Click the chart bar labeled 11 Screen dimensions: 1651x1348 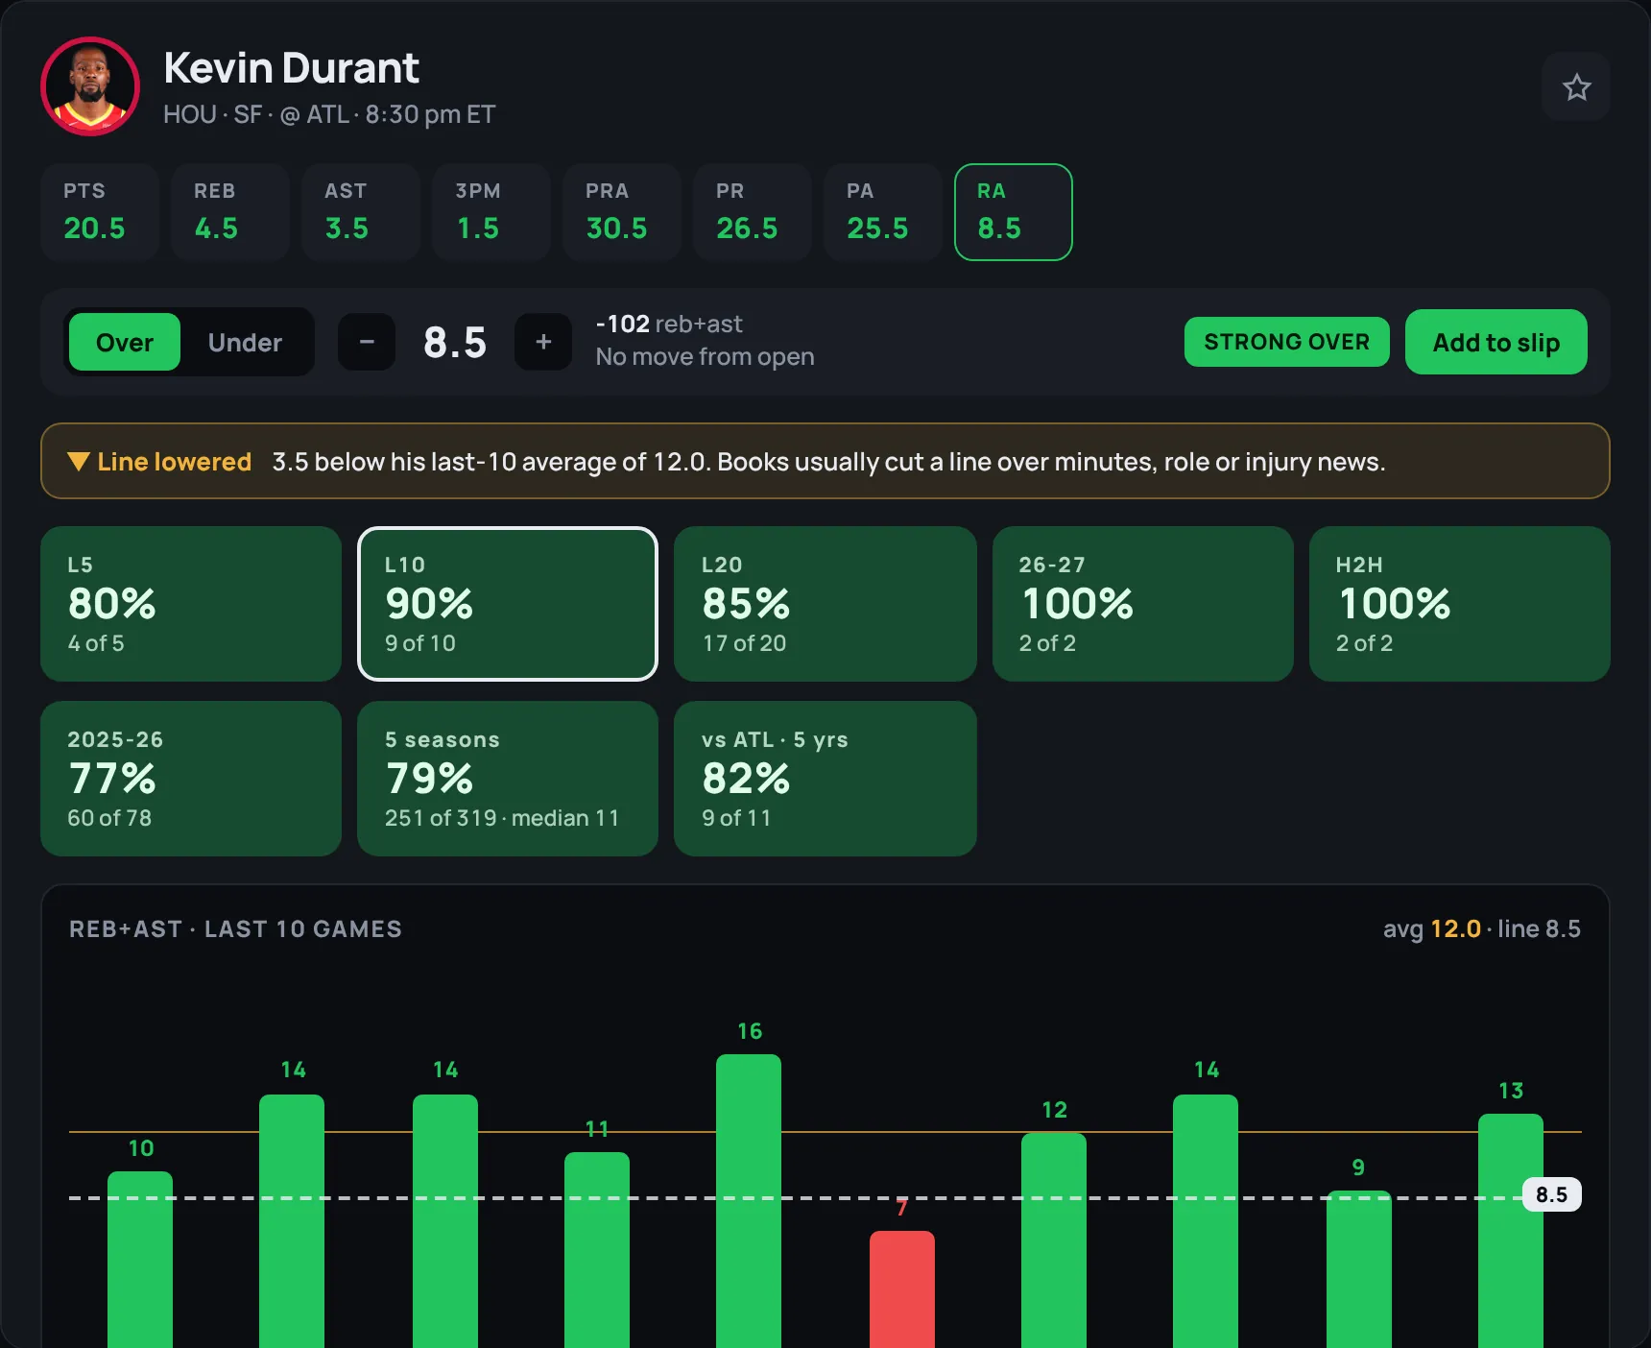click(x=597, y=1250)
